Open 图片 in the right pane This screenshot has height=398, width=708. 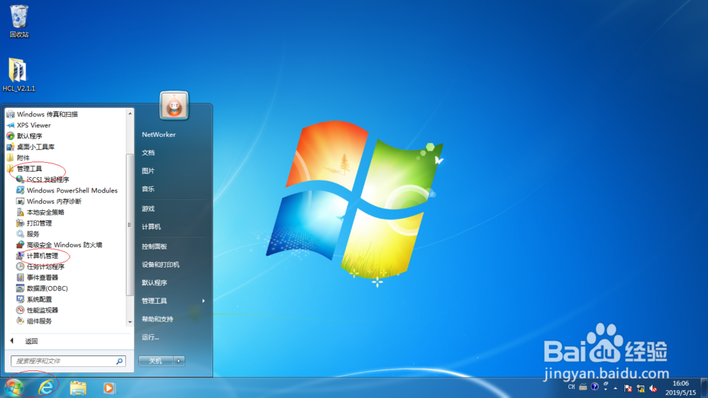click(148, 171)
